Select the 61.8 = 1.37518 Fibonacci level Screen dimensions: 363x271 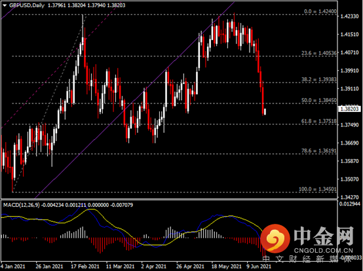pos(319,121)
